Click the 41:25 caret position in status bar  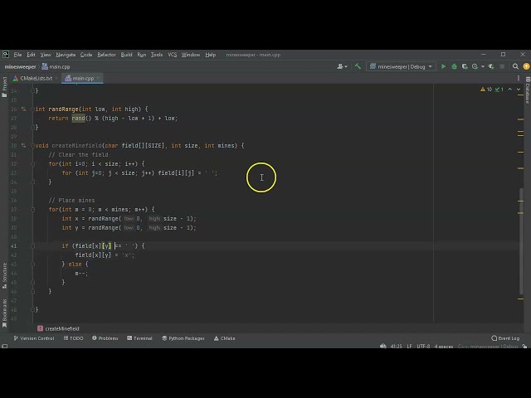[x=397, y=347]
